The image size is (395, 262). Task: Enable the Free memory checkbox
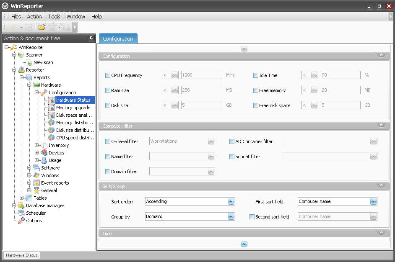click(x=256, y=90)
